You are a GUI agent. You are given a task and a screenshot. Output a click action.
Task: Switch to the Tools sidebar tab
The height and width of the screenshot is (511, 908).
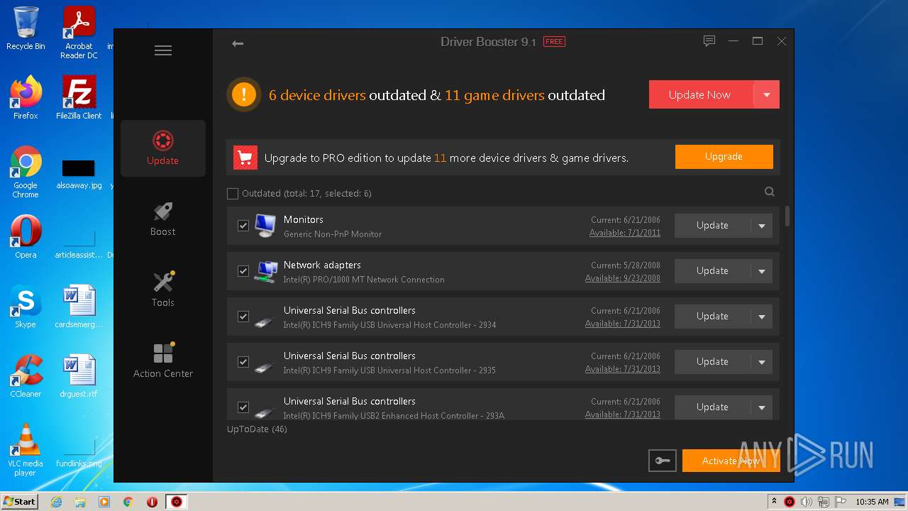pos(163,290)
